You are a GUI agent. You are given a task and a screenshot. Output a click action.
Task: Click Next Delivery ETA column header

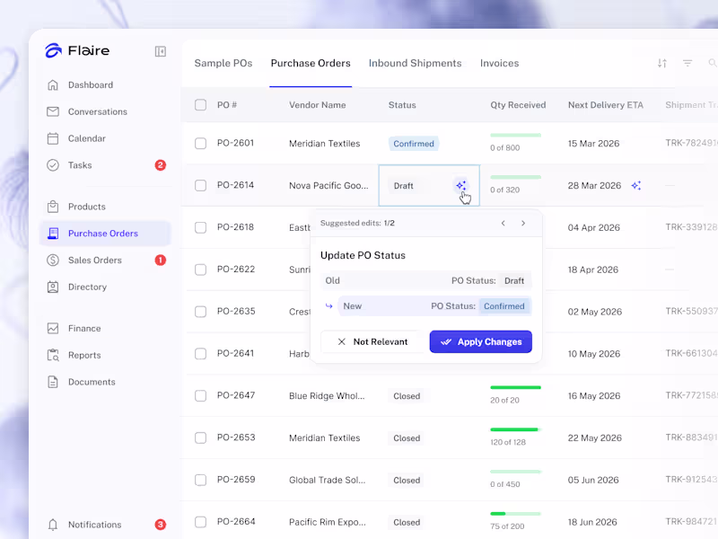(x=605, y=105)
